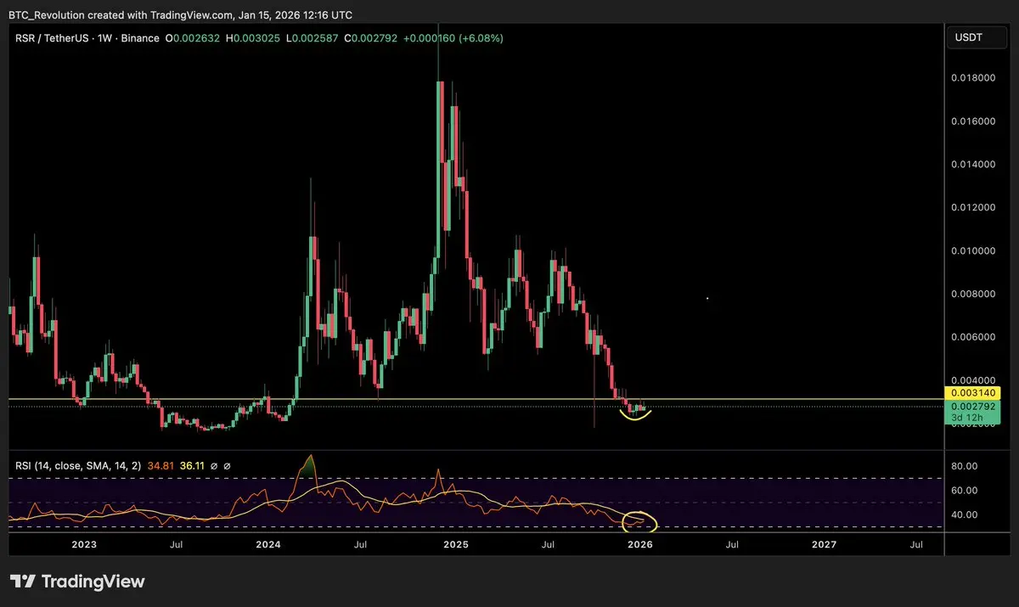Click the 2024 time axis label
This screenshot has width=1019, height=607.
pos(268,544)
